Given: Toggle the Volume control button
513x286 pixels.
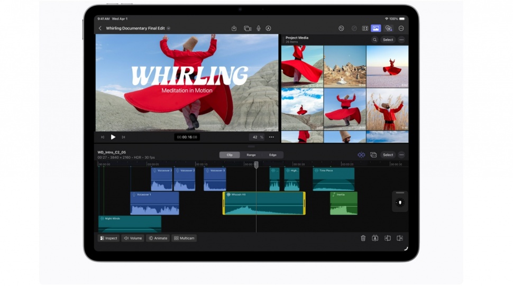Looking at the screenshot, I should pyautogui.click(x=133, y=238).
